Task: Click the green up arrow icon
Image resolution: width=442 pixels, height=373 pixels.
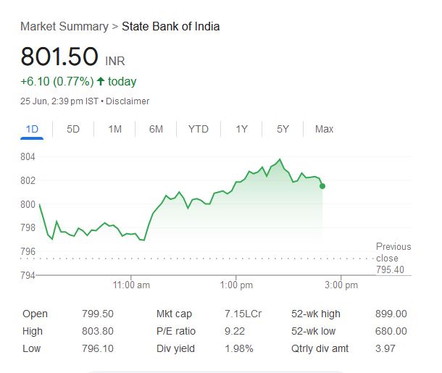Action: [x=99, y=82]
